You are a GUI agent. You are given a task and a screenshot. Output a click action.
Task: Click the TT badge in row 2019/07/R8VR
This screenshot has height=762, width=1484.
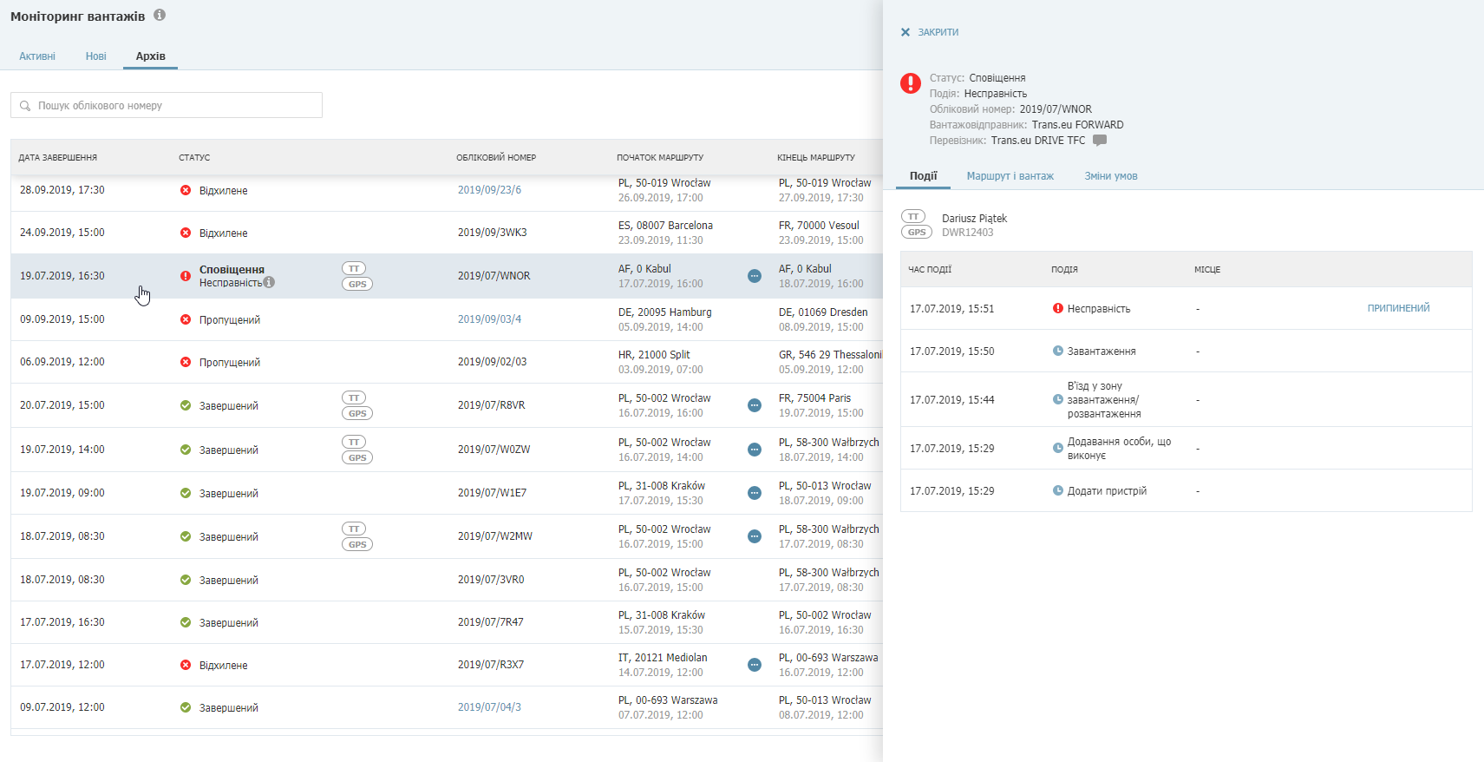[354, 397]
